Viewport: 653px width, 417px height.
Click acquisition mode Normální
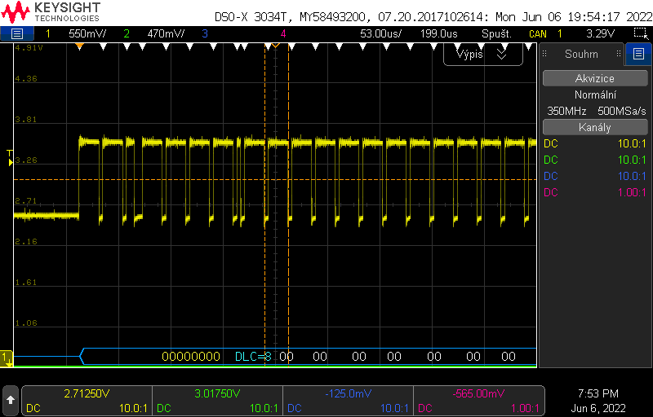[x=595, y=94]
